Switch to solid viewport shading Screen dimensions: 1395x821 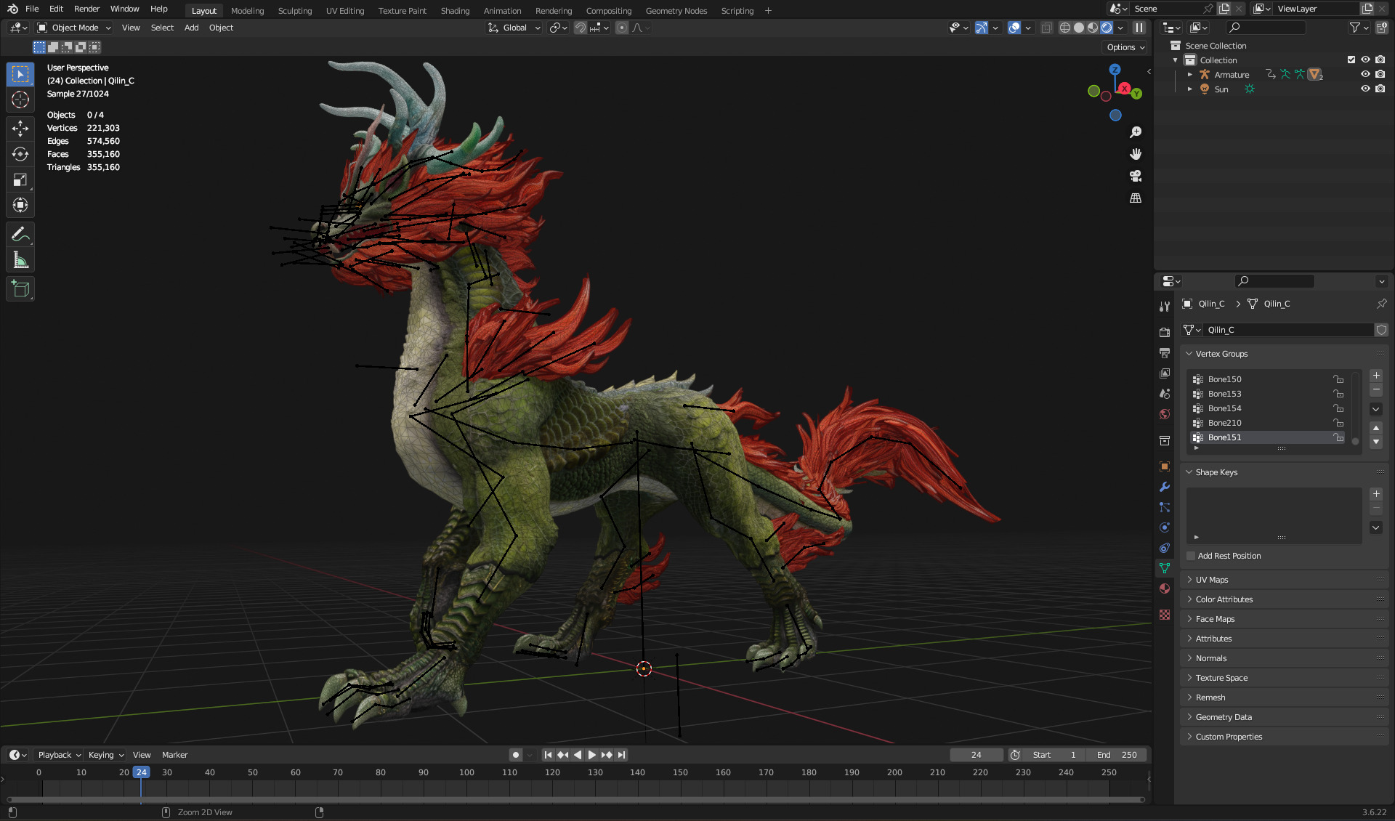point(1079,28)
